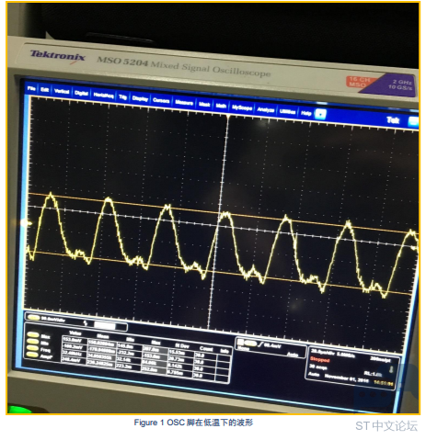426x440 pixels.
Task: Select the Freq measurement label
Action: [x=45, y=350]
